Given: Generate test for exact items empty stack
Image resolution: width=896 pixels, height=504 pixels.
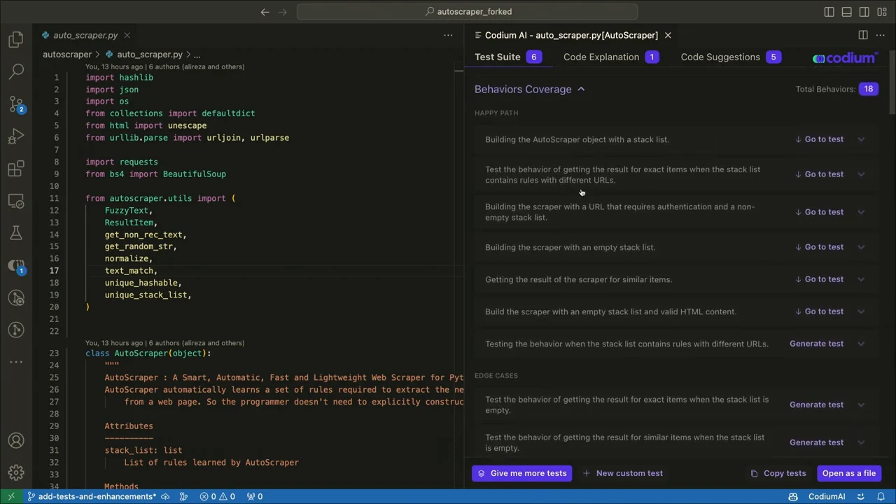Looking at the screenshot, I should [x=816, y=405].
